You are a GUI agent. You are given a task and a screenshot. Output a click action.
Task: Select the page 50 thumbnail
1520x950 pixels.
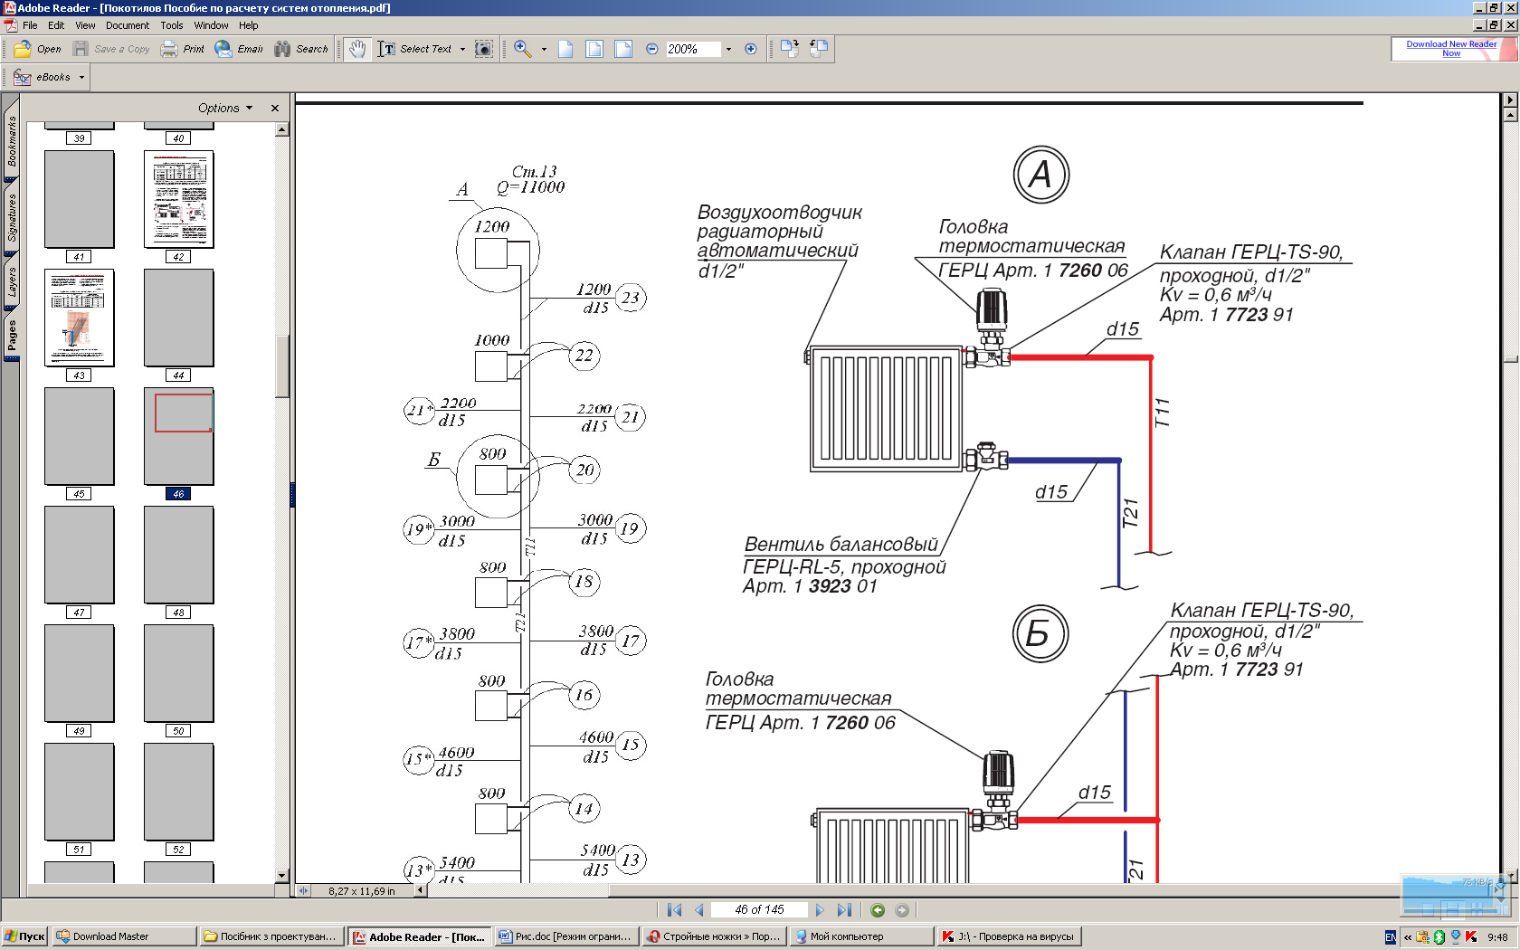pyautogui.click(x=179, y=673)
